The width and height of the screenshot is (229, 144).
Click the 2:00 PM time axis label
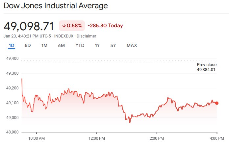point(157,138)
